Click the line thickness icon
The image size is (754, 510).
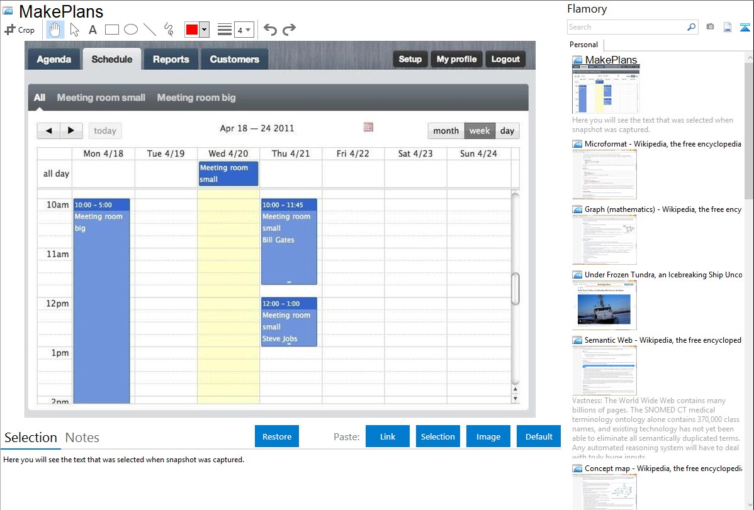click(225, 30)
